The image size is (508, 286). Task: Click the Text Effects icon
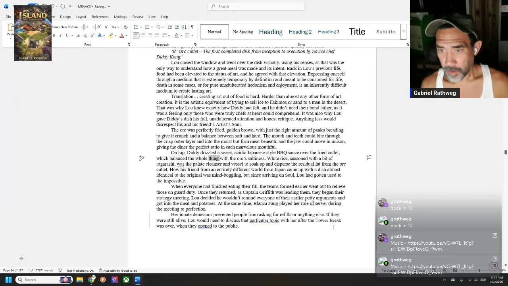tap(99, 35)
